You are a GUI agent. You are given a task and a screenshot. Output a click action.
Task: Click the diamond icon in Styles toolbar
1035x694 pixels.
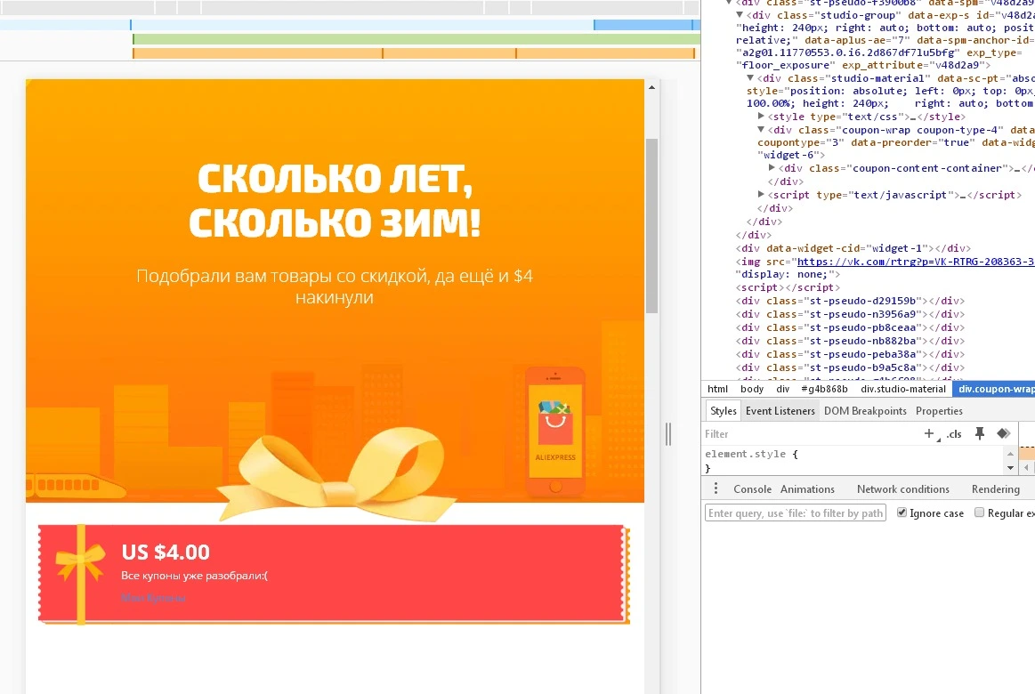[x=1003, y=433]
